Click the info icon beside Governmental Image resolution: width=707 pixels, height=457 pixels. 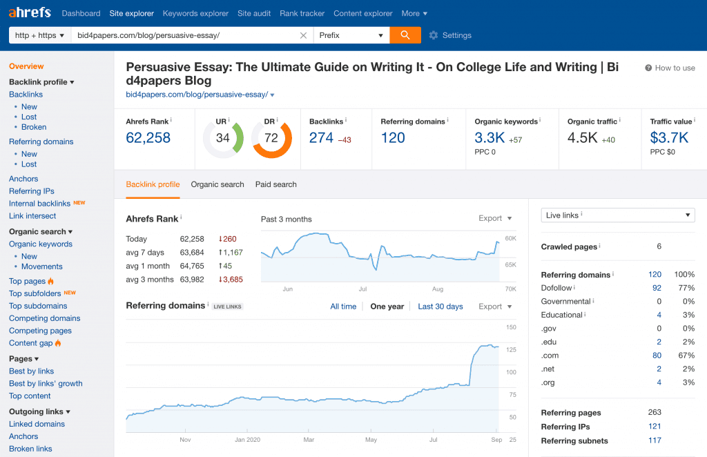pos(593,300)
